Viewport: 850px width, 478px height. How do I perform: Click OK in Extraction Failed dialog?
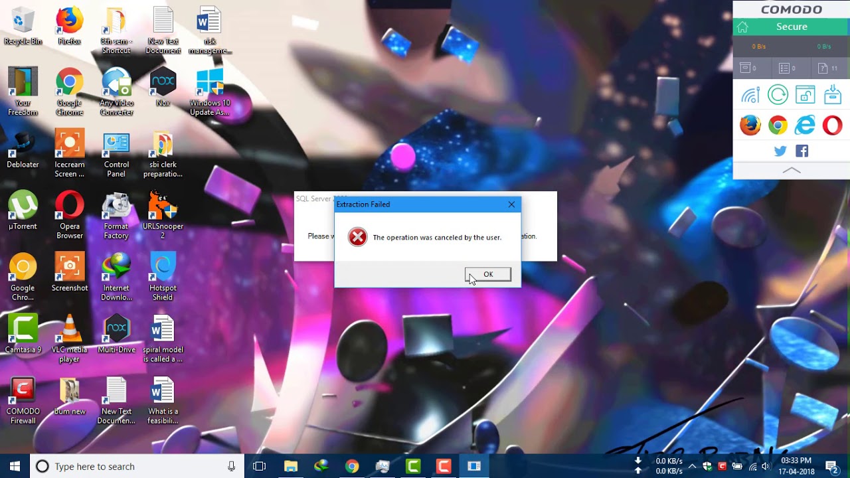488,274
